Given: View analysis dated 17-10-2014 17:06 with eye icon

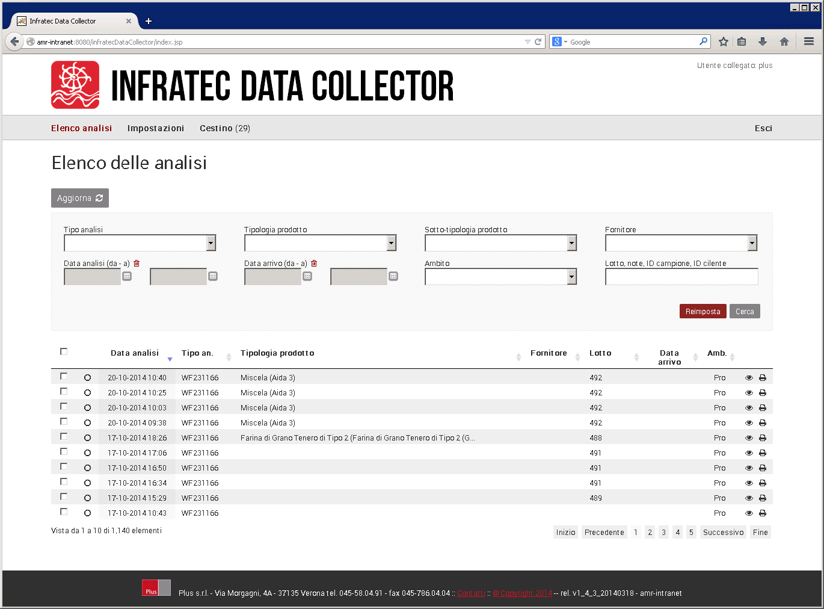Looking at the screenshot, I should click(749, 453).
